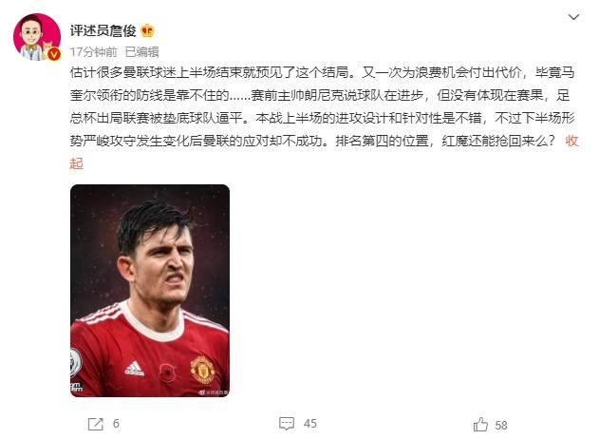Open the post options chevron menu

click(x=573, y=17)
